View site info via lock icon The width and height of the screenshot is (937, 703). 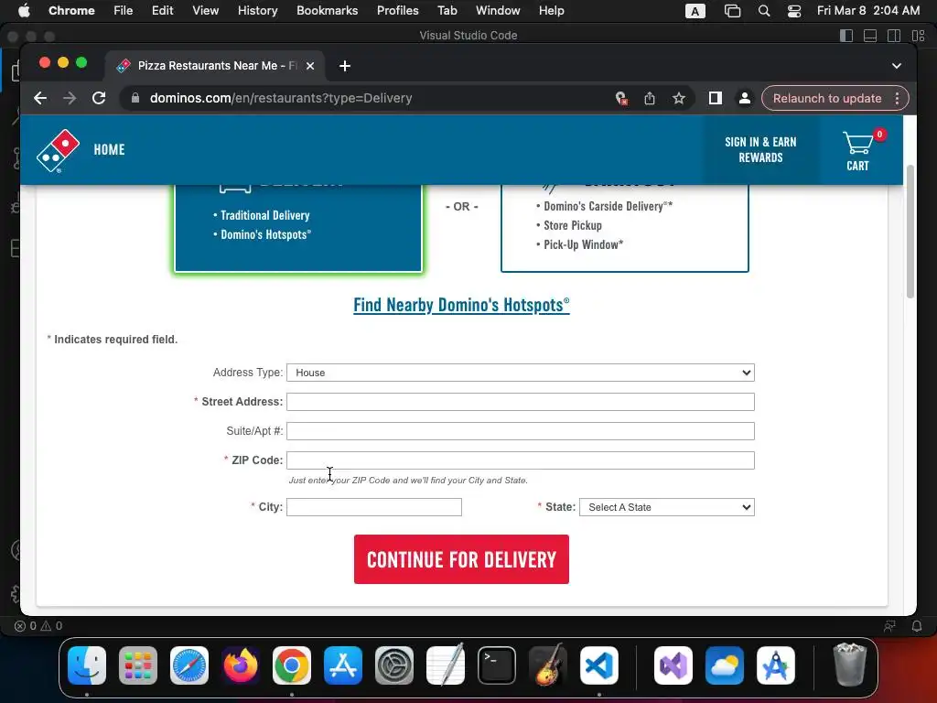(x=135, y=98)
